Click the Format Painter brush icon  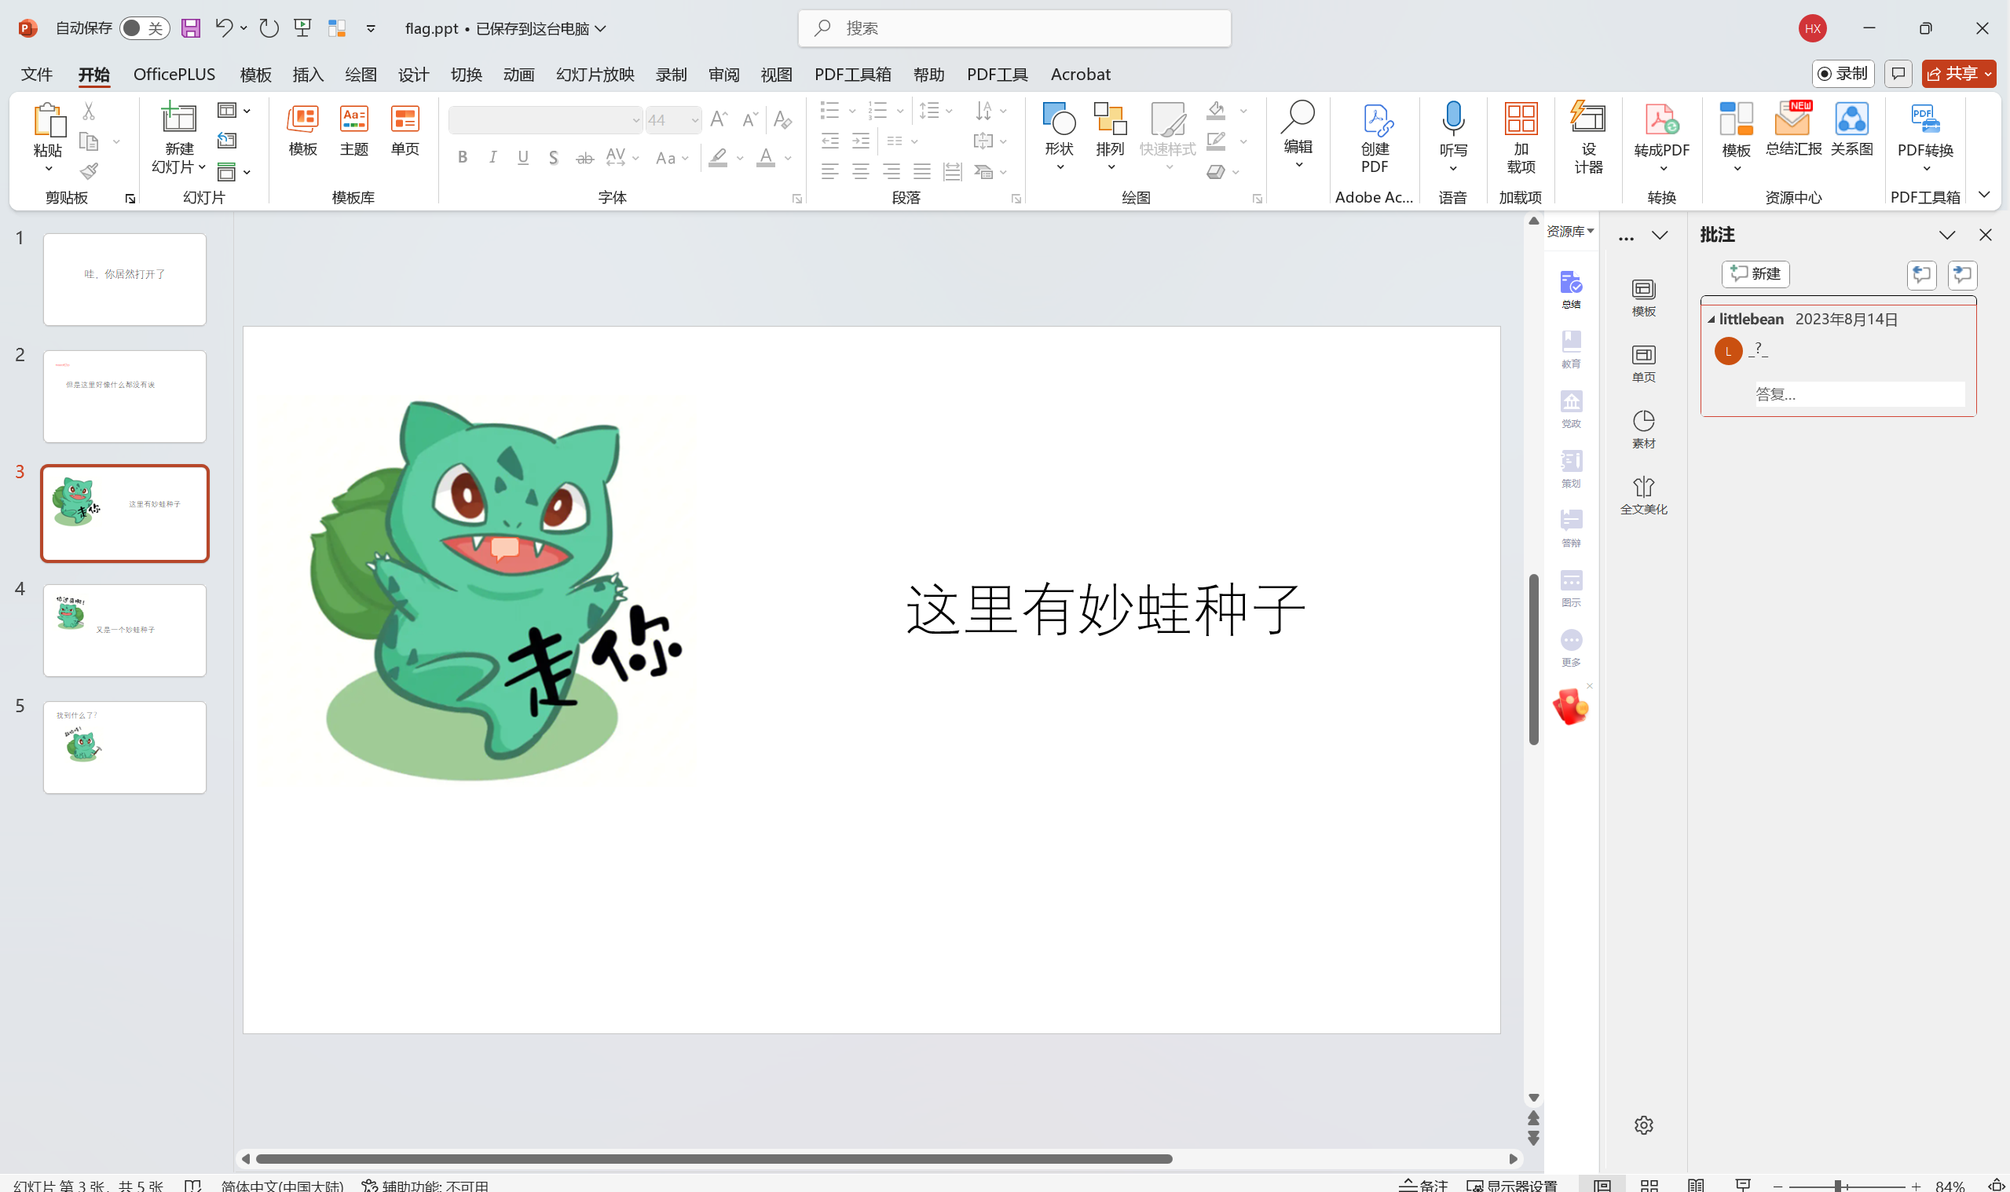pyautogui.click(x=90, y=171)
